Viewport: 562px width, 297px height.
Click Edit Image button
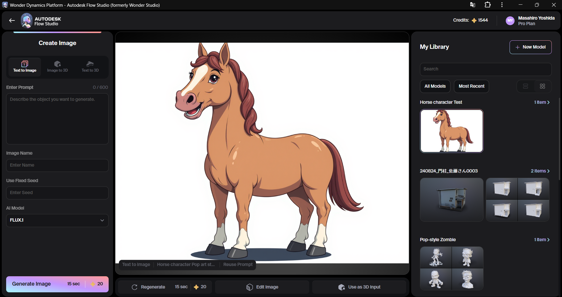click(x=262, y=287)
